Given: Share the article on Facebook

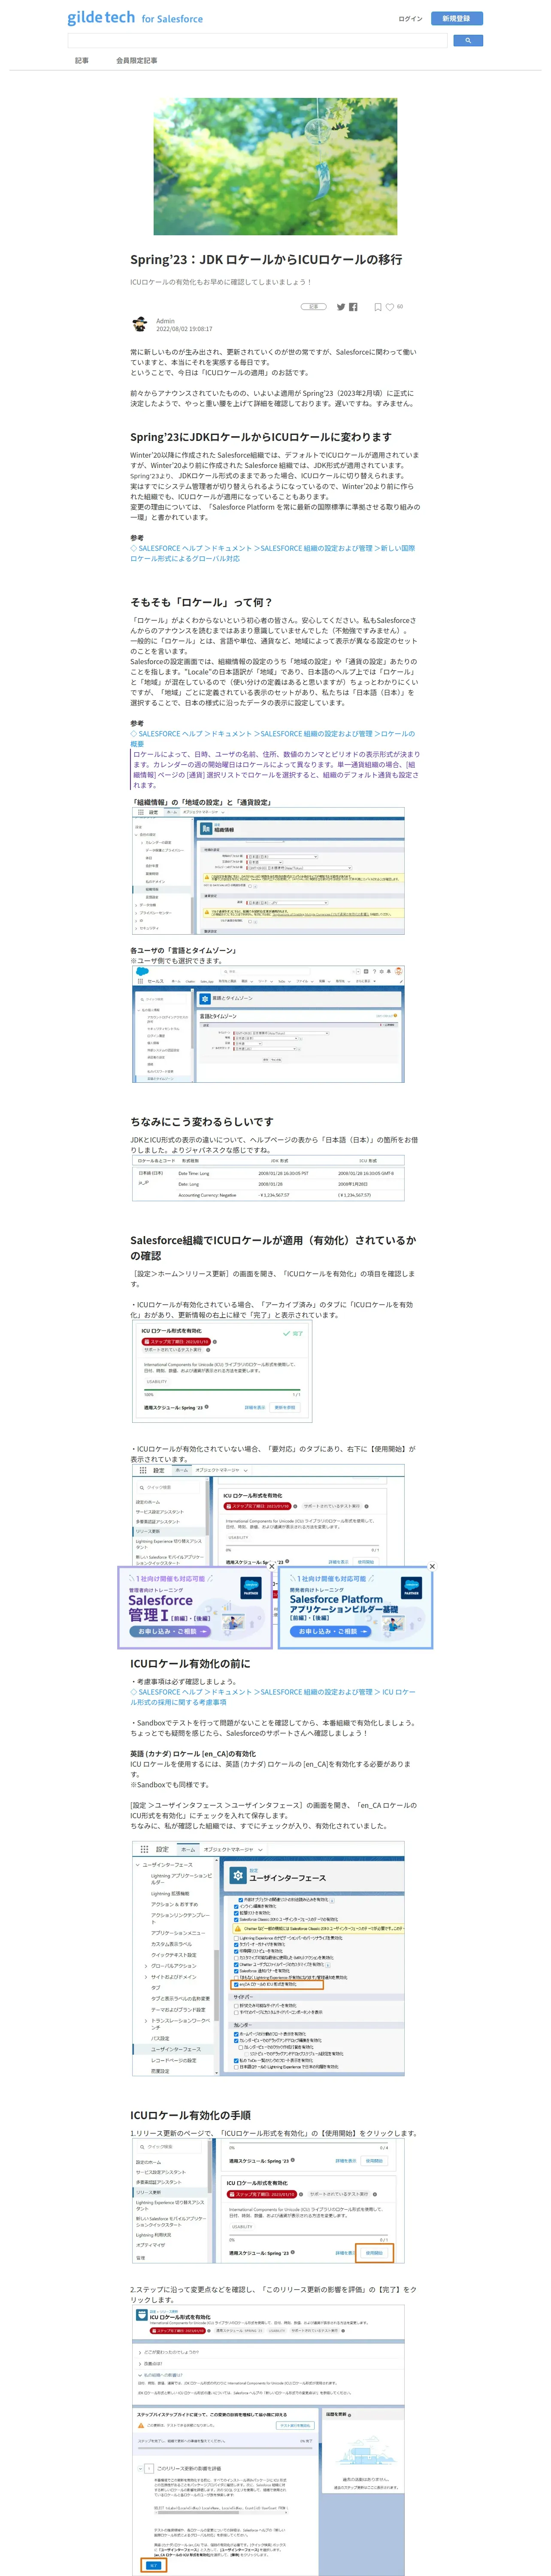Looking at the screenshot, I should click(353, 307).
